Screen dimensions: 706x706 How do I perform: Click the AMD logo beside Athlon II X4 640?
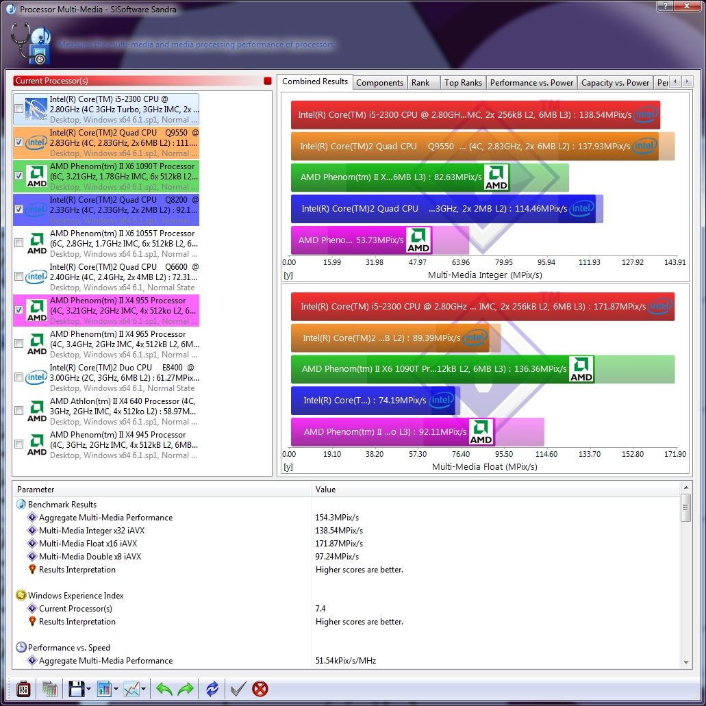(x=37, y=411)
